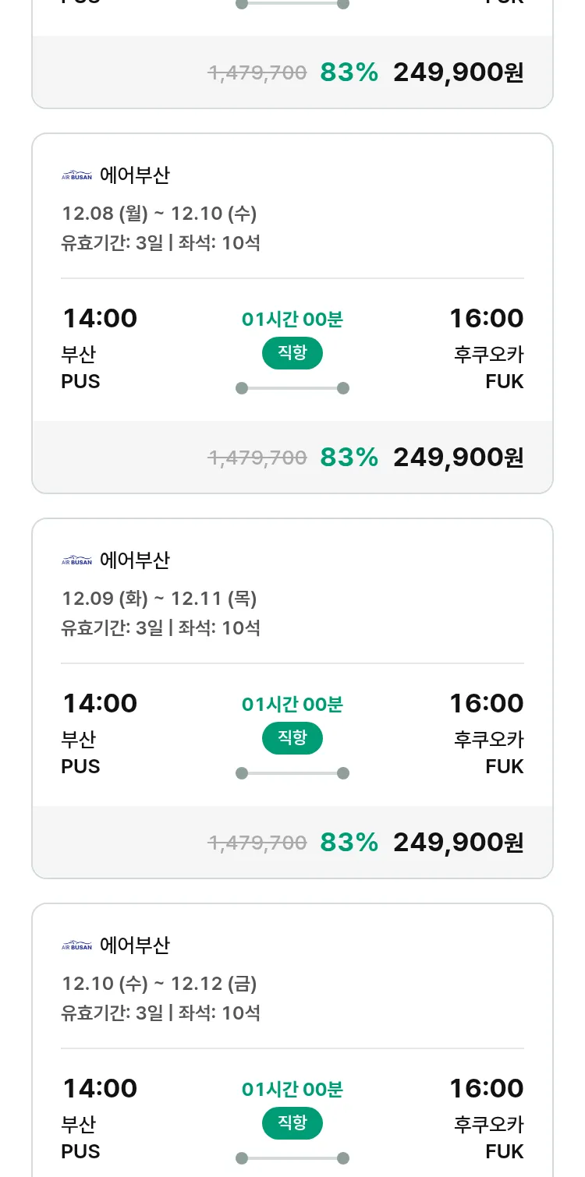Tap the Air Busan logo in the 12.10 flight card
This screenshot has height=1177, width=585.
[76, 945]
